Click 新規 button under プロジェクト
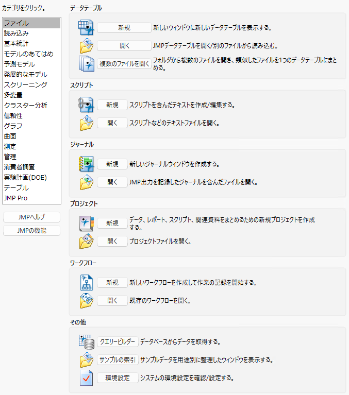349x395 pixels. pos(112,224)
